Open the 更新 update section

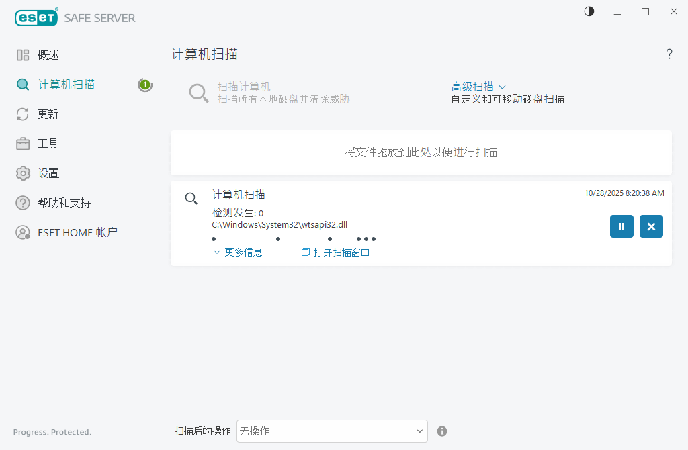47,114
